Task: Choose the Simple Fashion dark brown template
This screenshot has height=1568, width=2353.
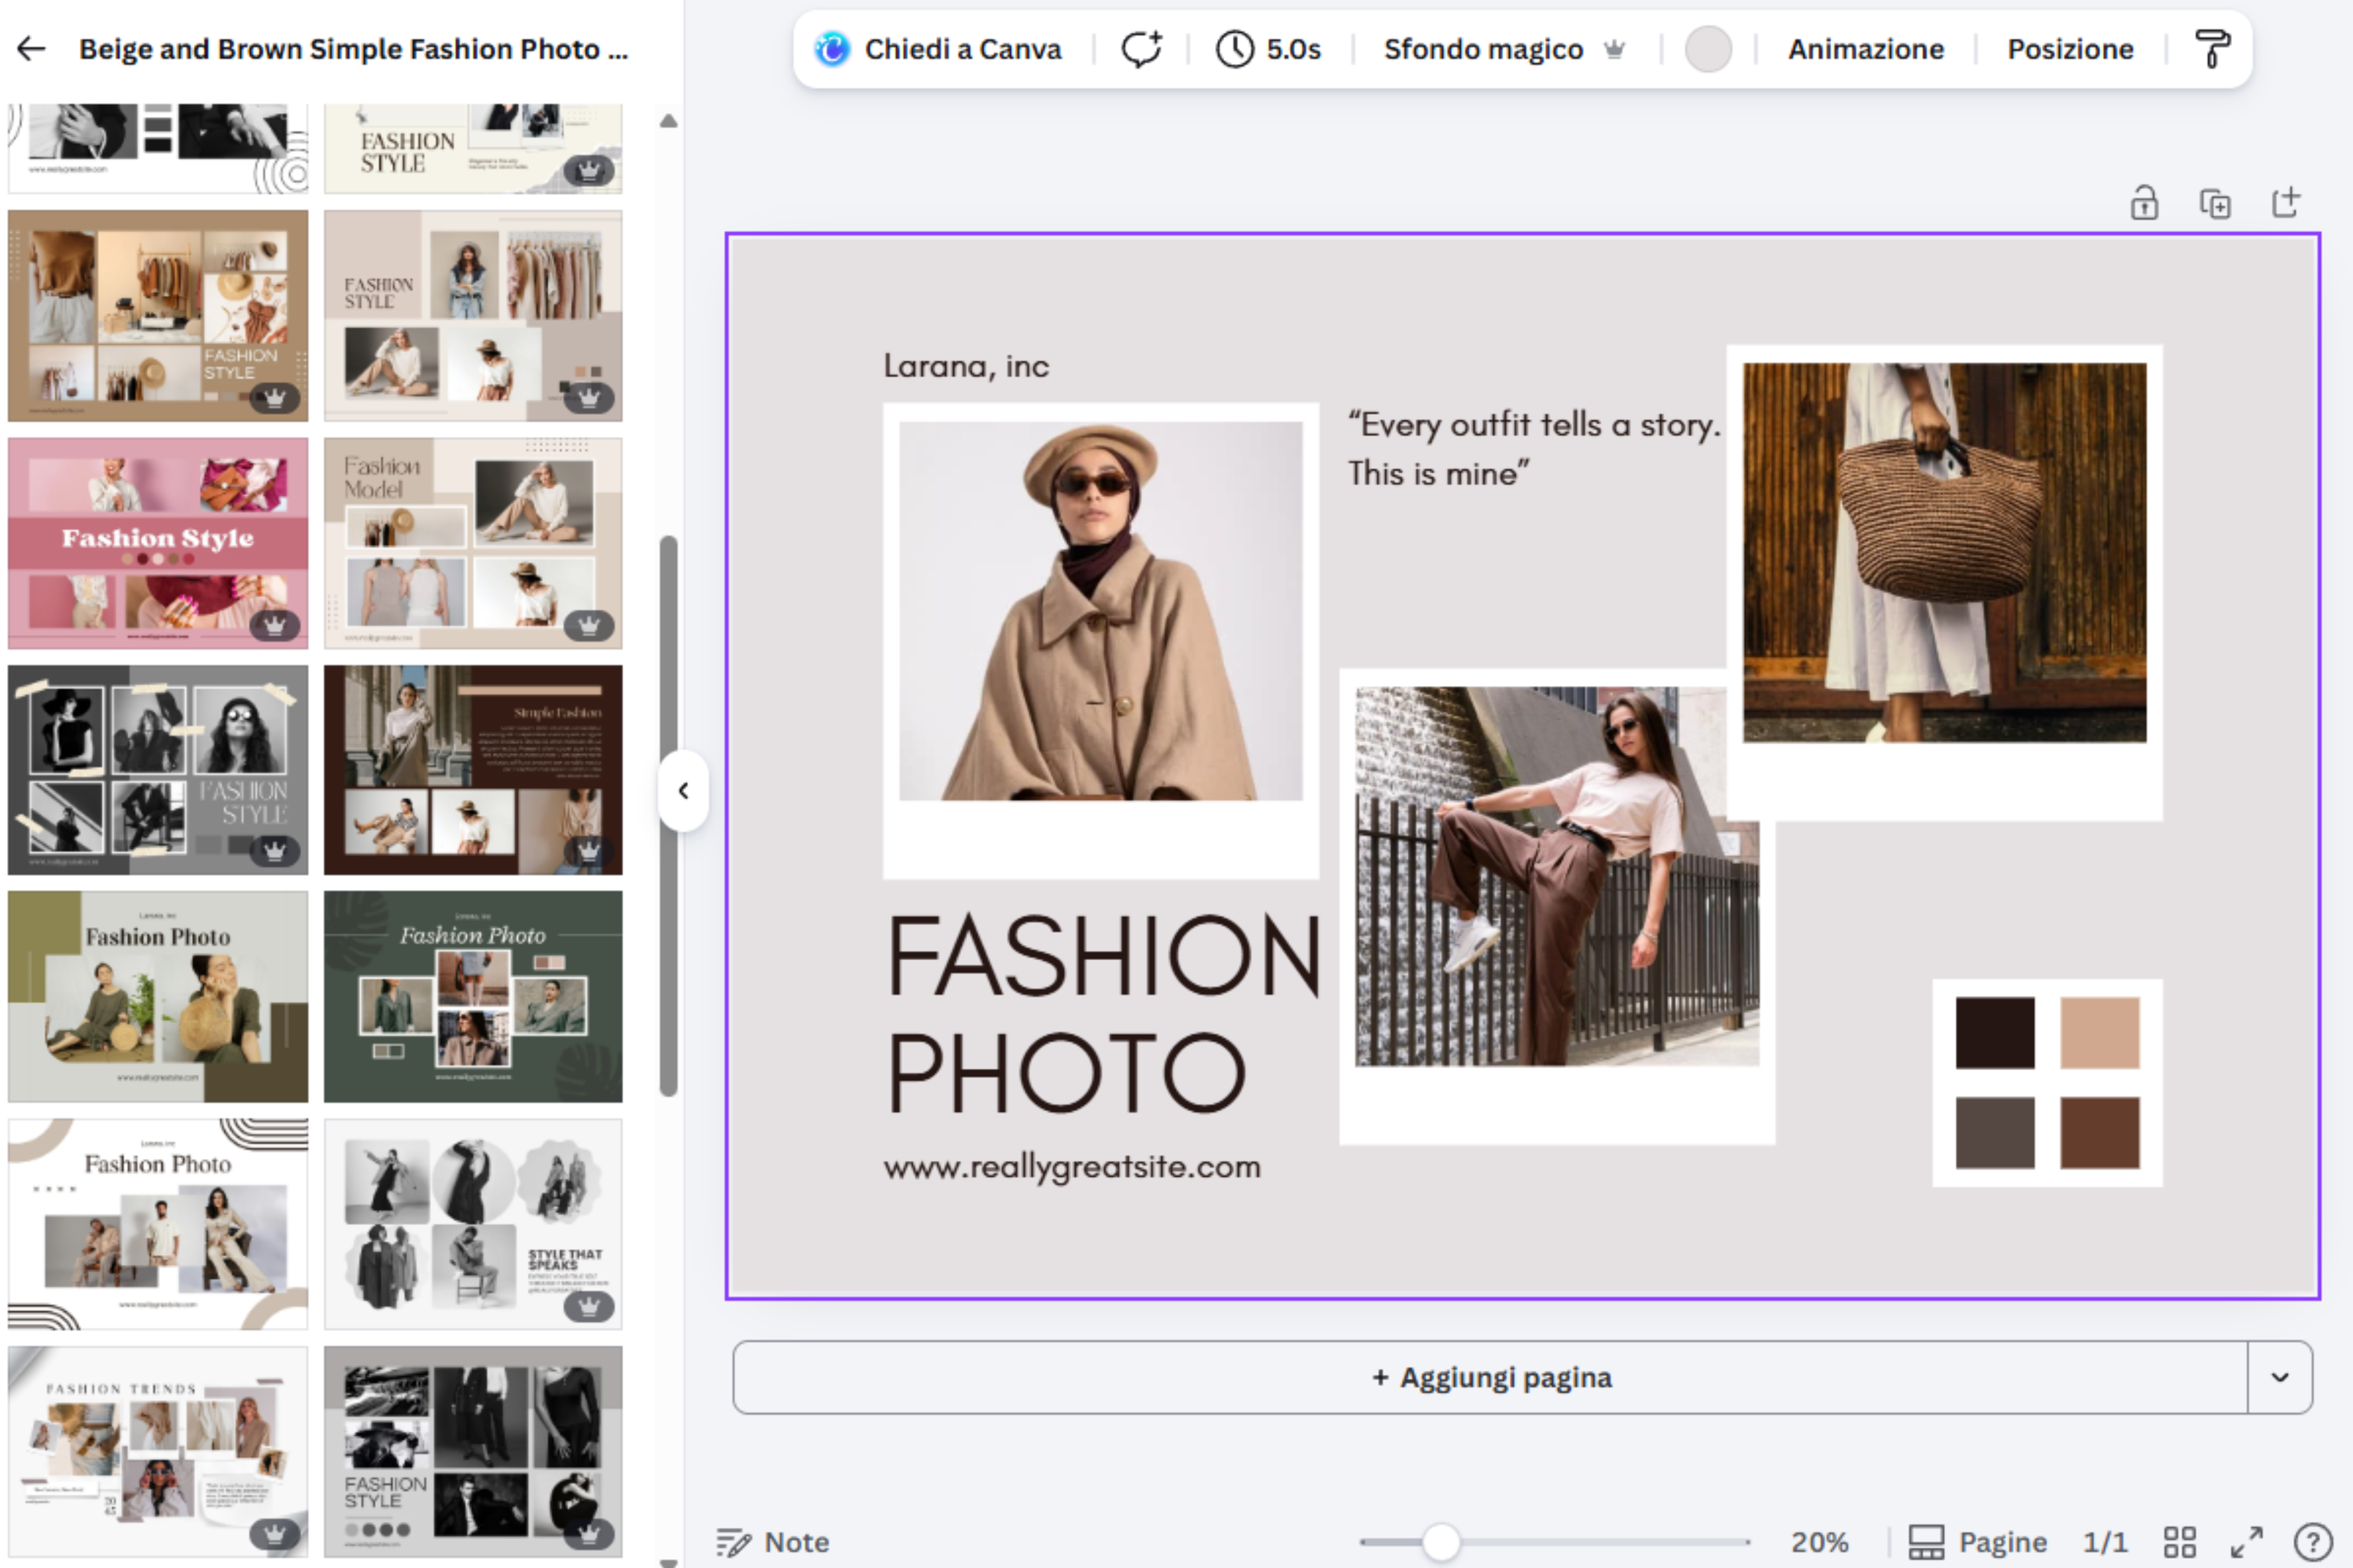Action: tap(473, 770)
